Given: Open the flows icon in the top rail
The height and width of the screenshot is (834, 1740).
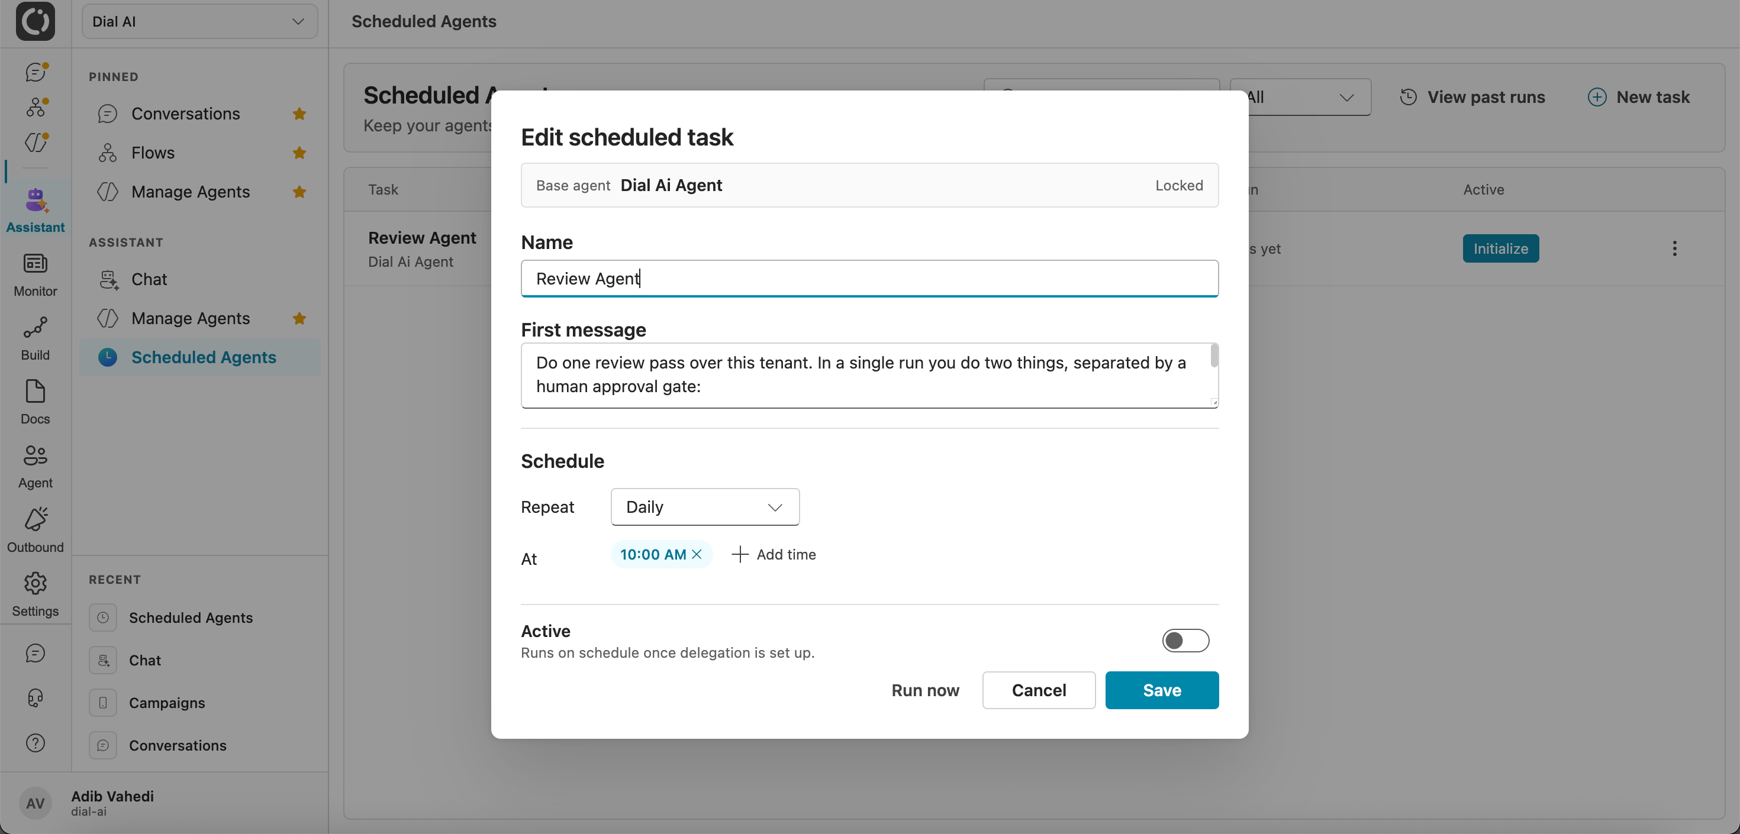Looking at the screenshot, I should click(35, 106).
